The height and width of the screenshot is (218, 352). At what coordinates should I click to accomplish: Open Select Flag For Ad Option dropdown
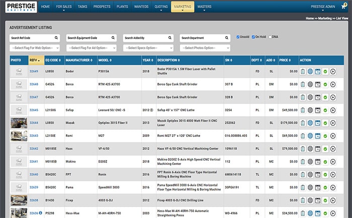[x=92, y=48]
